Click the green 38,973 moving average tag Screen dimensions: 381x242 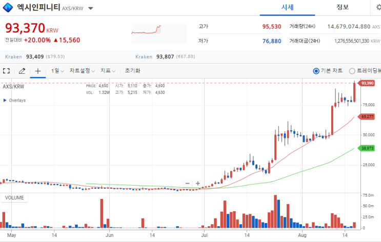click(367, 148)
